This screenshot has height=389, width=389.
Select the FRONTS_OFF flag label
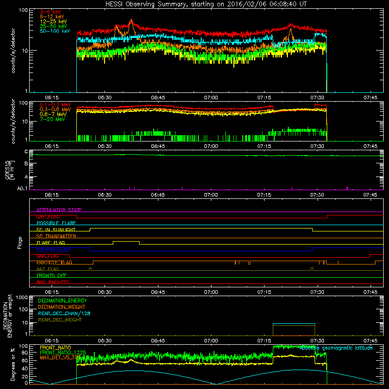[x=52, y=275]
